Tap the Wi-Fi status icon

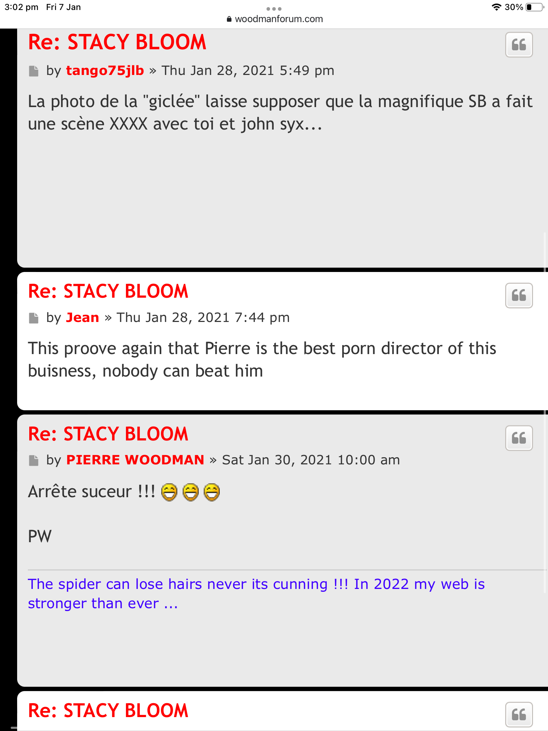[496, 7]
